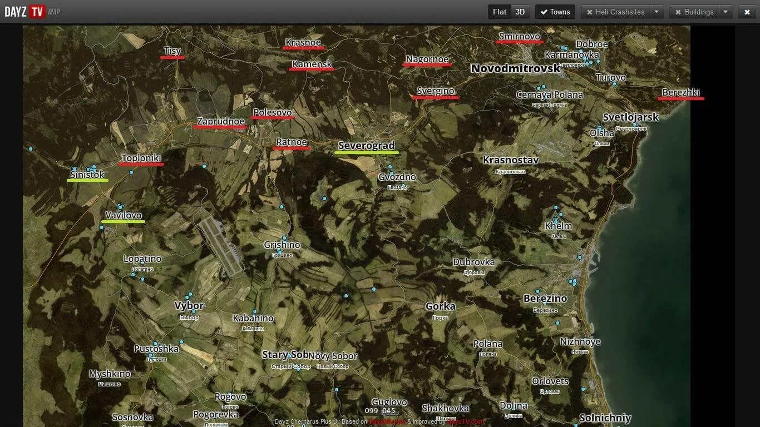Click the Polana label
The image size is (760, 427).
point(488,344)
